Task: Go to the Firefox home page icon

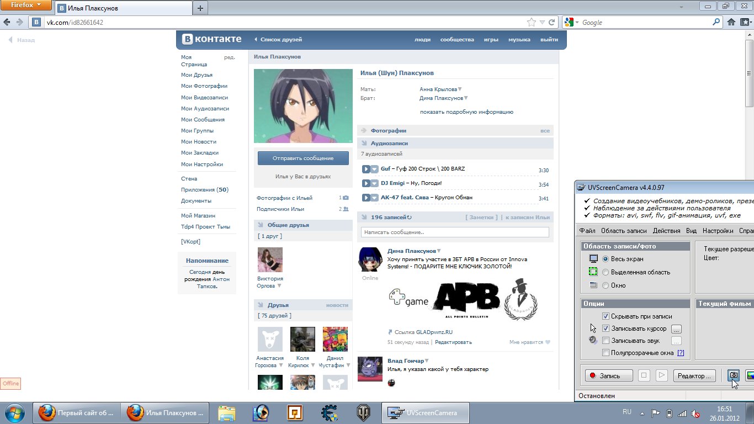Action: pos(731,23)
